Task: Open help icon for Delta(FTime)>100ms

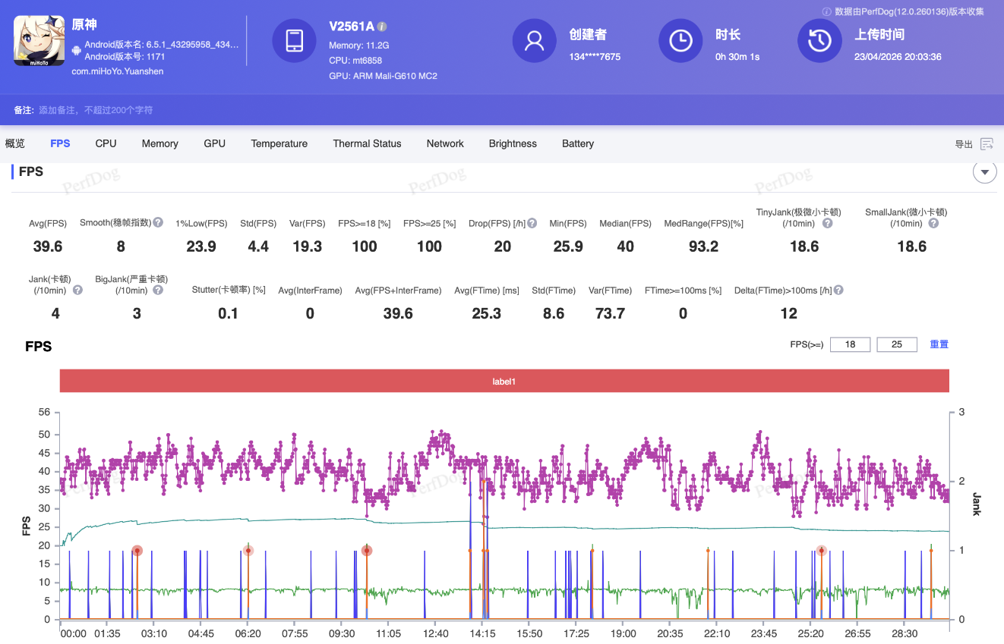Action: [x=838, y=290]
